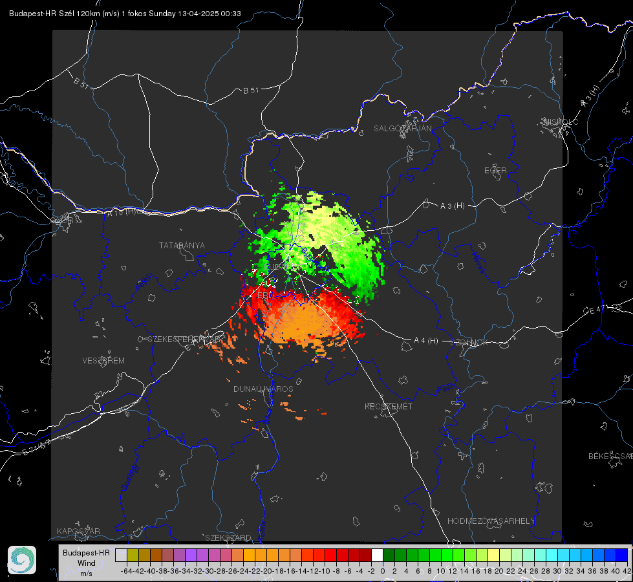Click the white zero-velocity swatch in legend
Screen dimensions: 633x582
pos(377,555)
